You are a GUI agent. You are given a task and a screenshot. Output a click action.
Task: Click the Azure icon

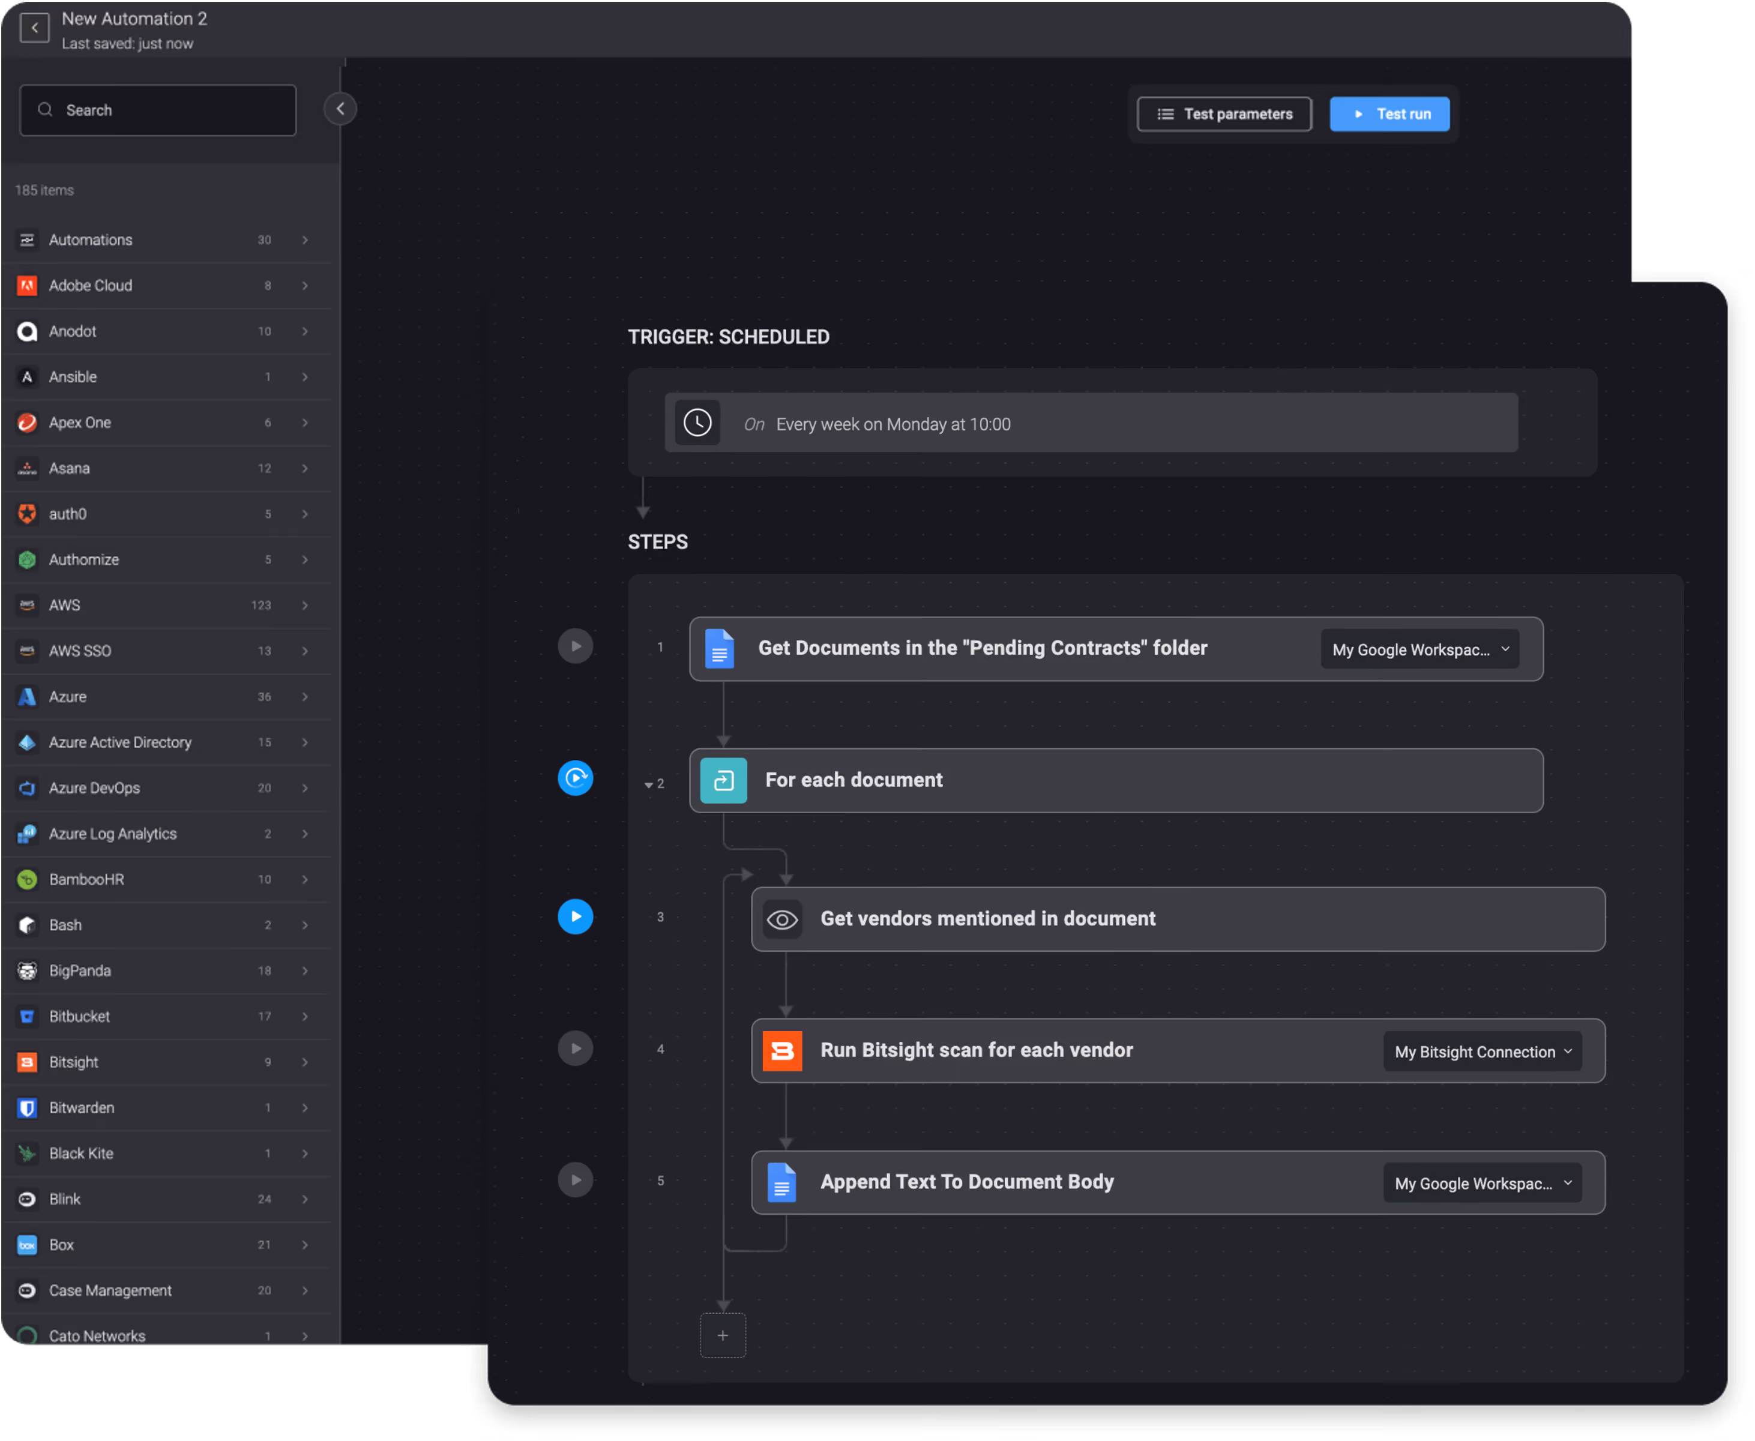(28, 697)
